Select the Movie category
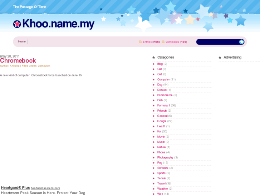The width and height of the screenshot is (260, 195). click(x=161, y=137)
